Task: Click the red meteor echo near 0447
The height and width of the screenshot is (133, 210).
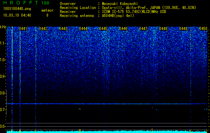Action: [x=152, y=108]
